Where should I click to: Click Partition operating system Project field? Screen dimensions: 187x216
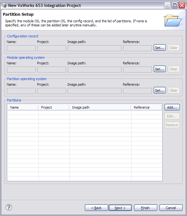click(x=52, y=91)
